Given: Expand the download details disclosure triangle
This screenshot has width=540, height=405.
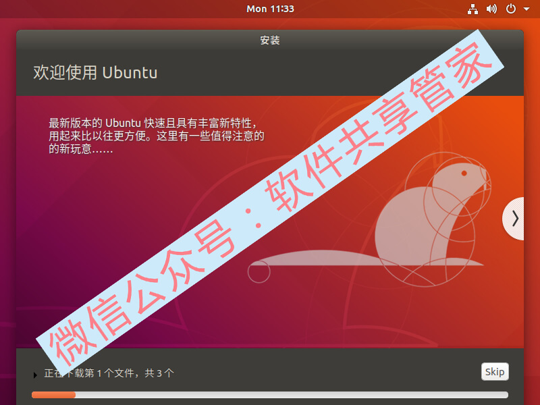Looking at the screenshot, I should 35,375.
